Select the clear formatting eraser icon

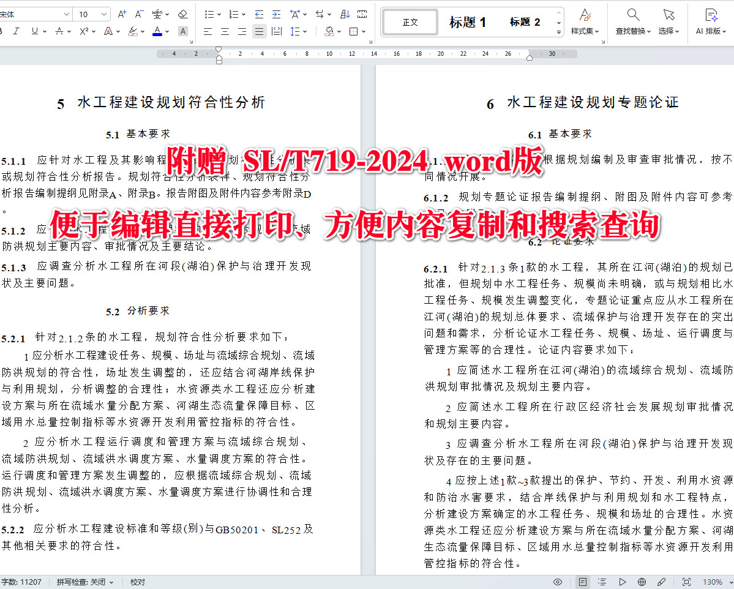(182, 13)
